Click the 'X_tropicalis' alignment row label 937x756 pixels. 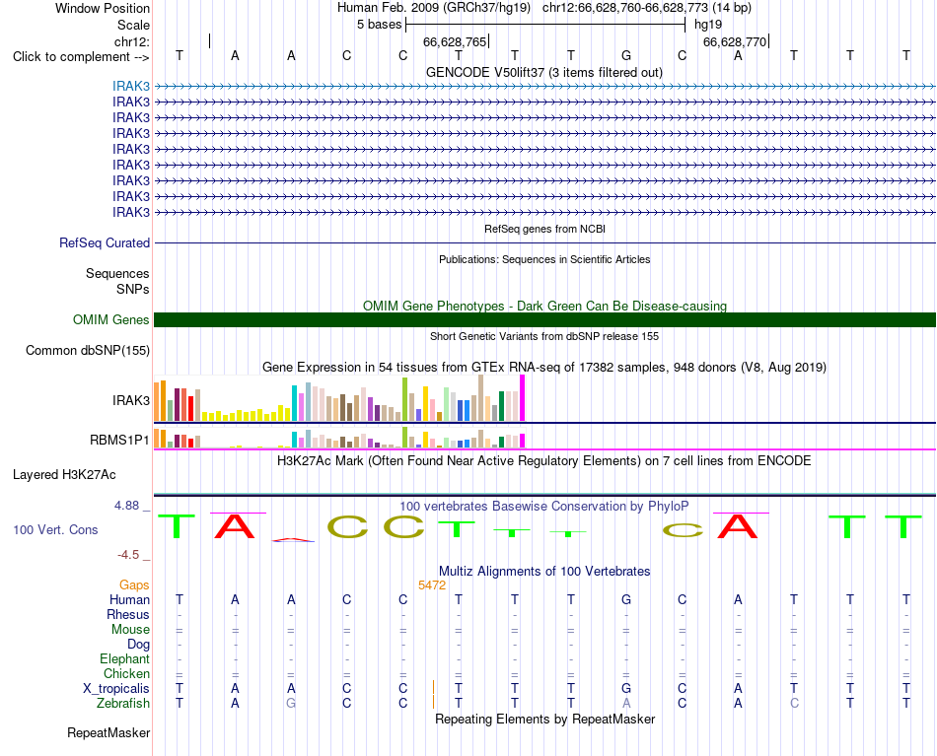coord(116,689)
